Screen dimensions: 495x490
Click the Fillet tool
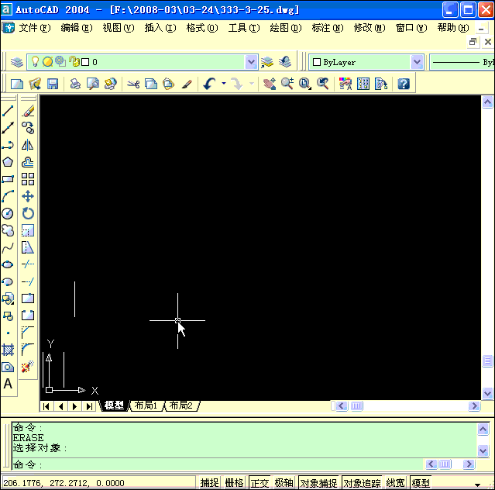tap(28, 350)
